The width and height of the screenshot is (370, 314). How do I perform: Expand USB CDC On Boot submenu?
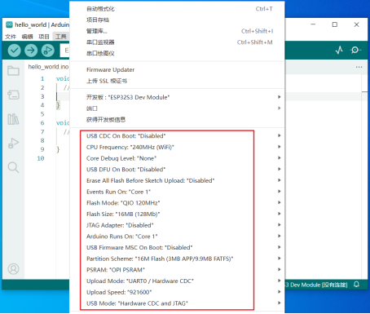[177, 136]
